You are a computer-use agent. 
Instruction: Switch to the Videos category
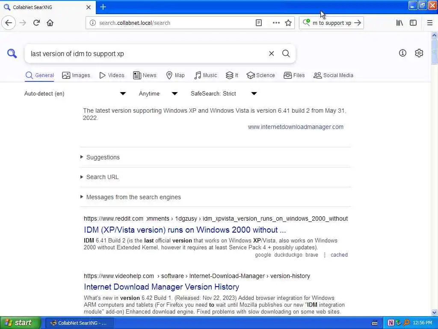coord(112,75)
